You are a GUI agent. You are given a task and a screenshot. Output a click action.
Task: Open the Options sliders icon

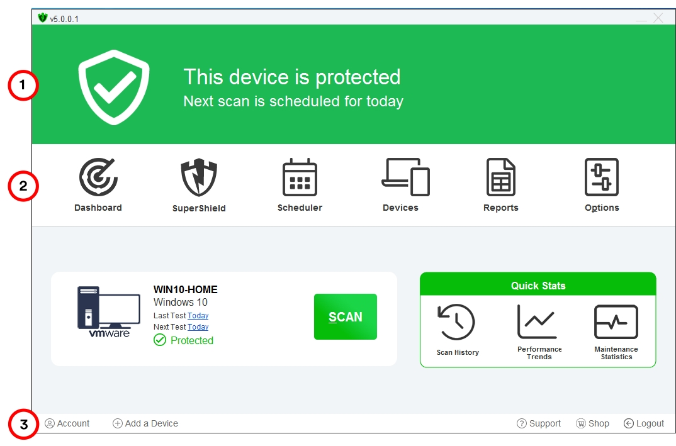(x=602, y=177)
